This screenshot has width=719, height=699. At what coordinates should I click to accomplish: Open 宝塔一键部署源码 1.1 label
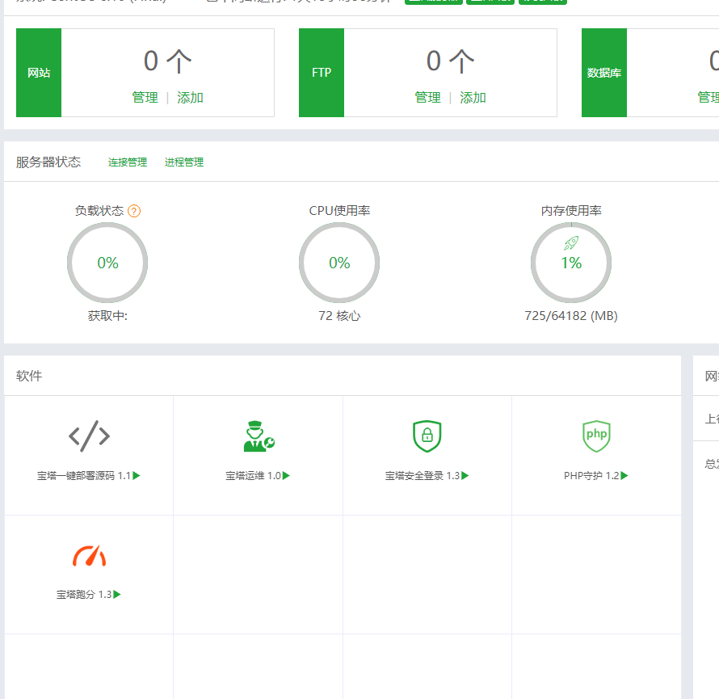[x=84, y=476]
